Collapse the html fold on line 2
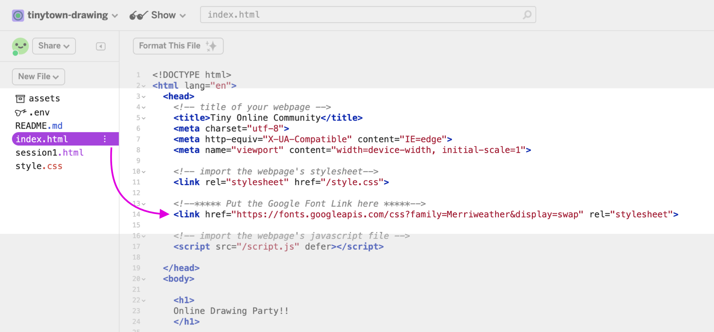 click(x=144, y=86)
